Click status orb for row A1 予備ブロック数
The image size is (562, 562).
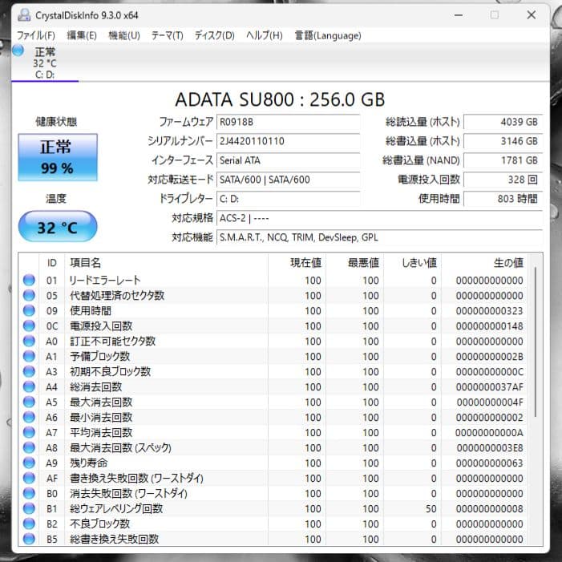(x=29, y=356)
